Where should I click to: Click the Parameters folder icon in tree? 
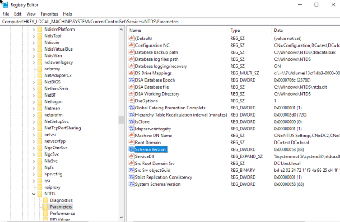[x=45, y=207]
